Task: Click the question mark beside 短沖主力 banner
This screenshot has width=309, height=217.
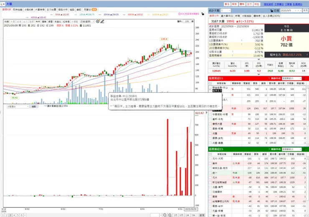Action: point(307,55)
